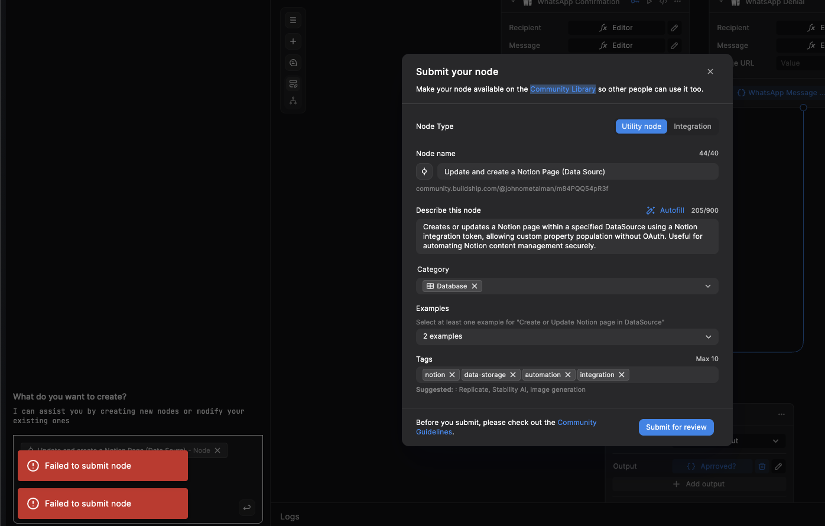The image size is (825, 526).
Task: Click the community.buildship.com node URL text
Action: tap(512, 189)
